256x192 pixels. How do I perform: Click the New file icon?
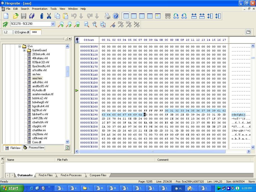click(6, 16)
